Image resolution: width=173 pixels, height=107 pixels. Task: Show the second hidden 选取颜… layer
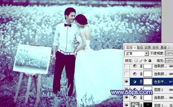click(x=126, y=74)
